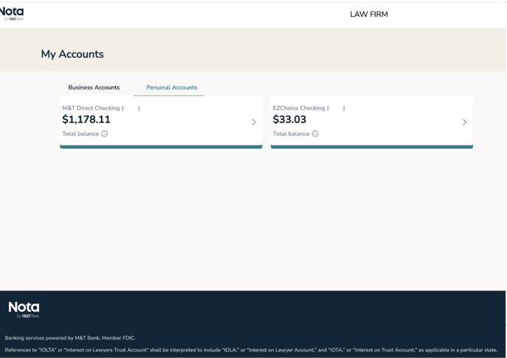Click the M&T Direct Checking account name
This screenshot has height=358, width=507.
93,108
